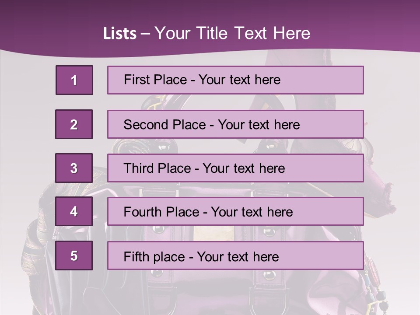The image size is (420, 315).
Task: Select the First Place text bar
Action: tap(235, 80)
